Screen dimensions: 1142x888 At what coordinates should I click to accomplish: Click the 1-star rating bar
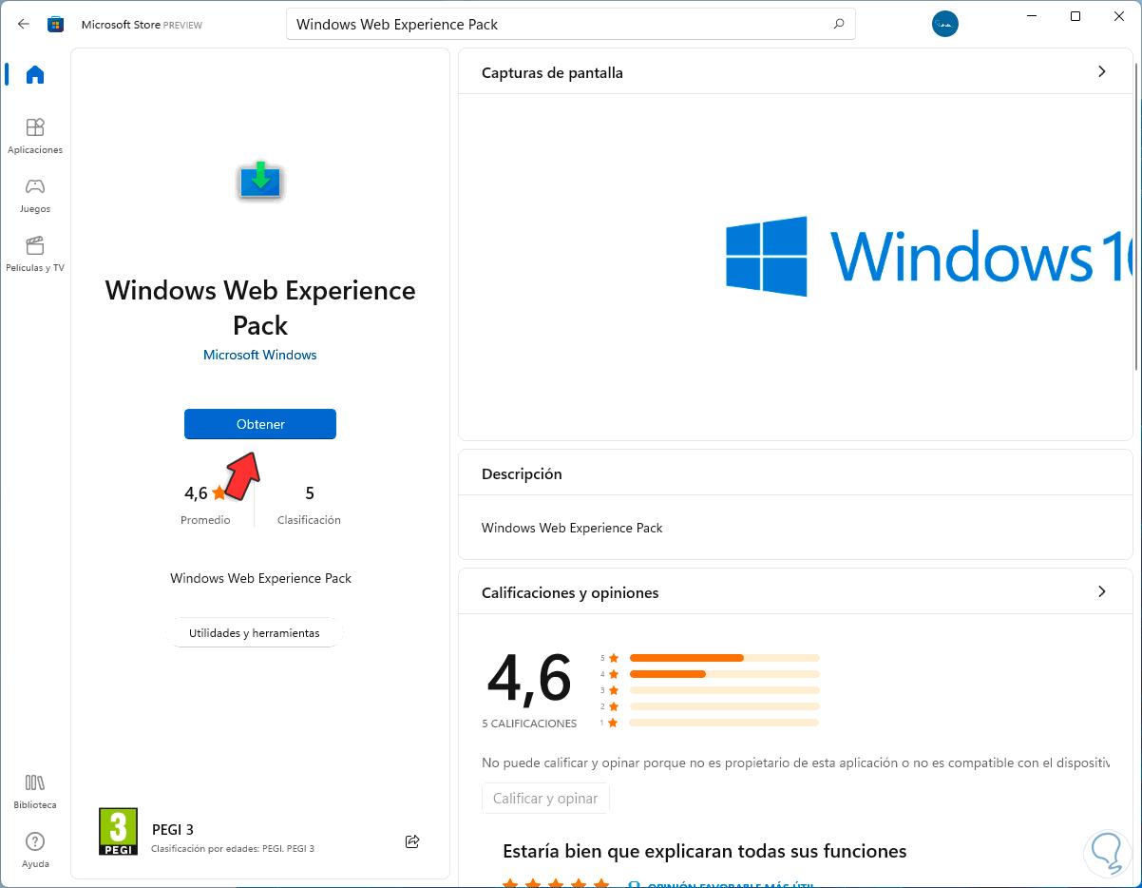click(724, 723)
